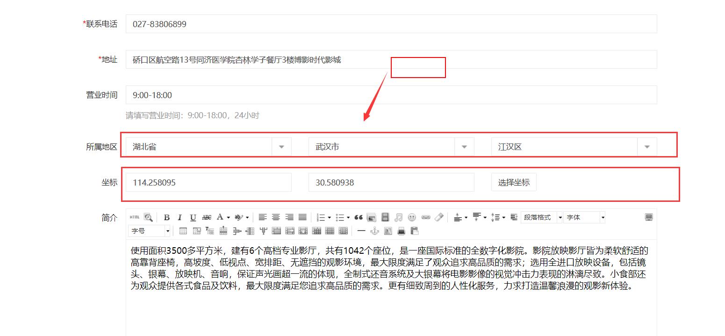Insert table row above icon
This screenshot has width=725, height=336.
tap(223, 231)
